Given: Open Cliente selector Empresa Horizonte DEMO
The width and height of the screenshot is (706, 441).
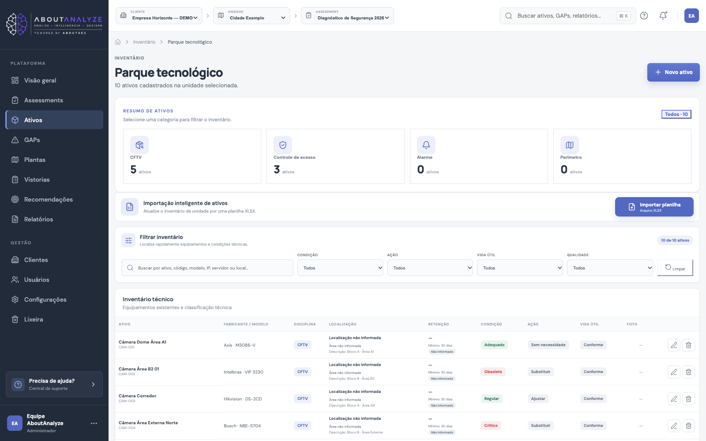Looking at the screenshot, I should coord(159,16).
